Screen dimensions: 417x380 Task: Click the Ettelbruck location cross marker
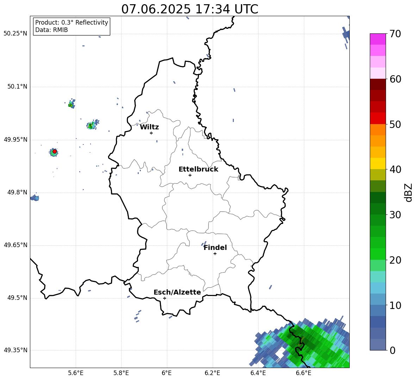pyautogui.click(x=190, y=175)
